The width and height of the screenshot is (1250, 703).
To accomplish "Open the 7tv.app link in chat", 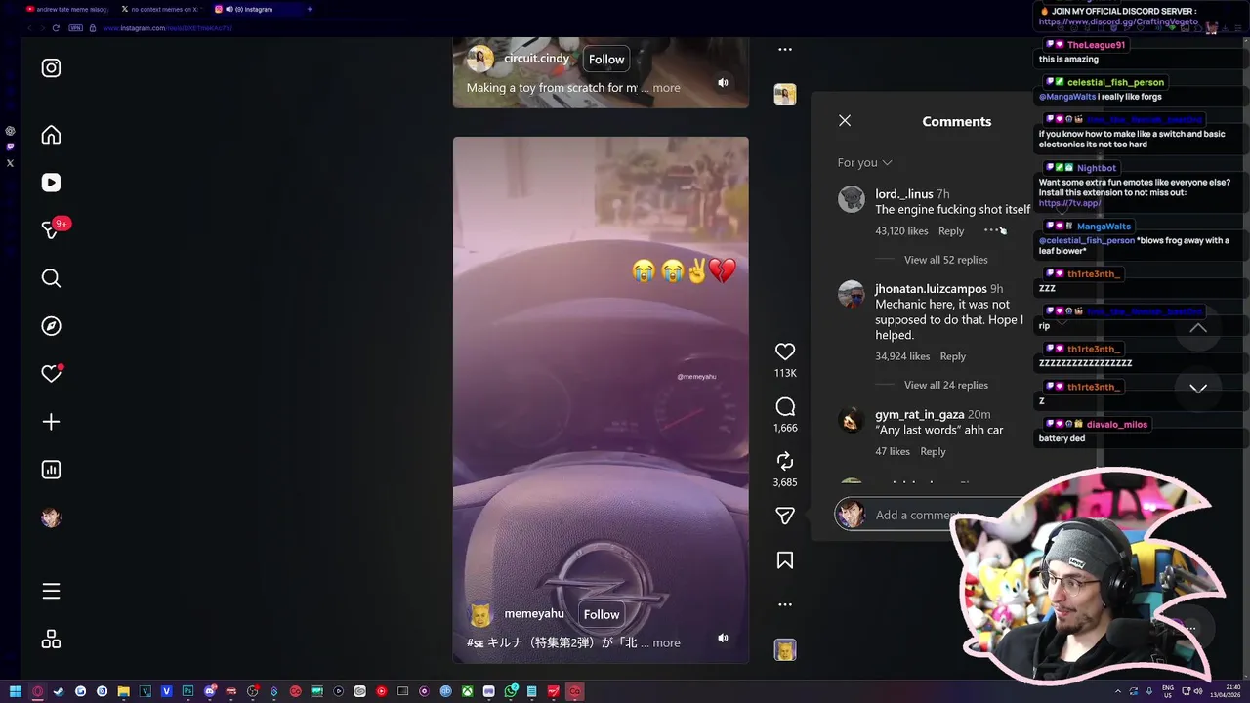I will point(1069,203).
